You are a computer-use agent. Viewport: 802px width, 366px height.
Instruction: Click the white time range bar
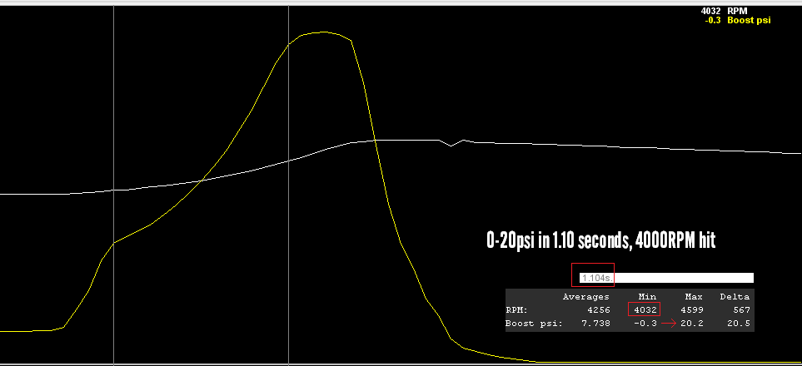click(x=683, y=277)
